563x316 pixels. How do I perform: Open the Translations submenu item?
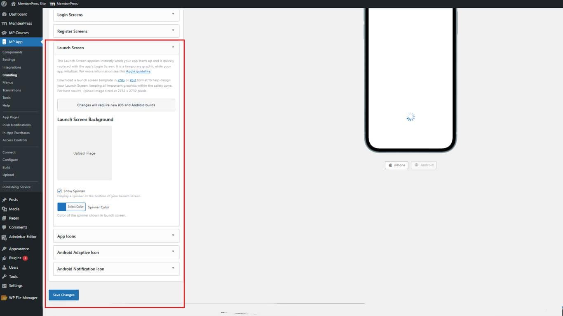12,90
